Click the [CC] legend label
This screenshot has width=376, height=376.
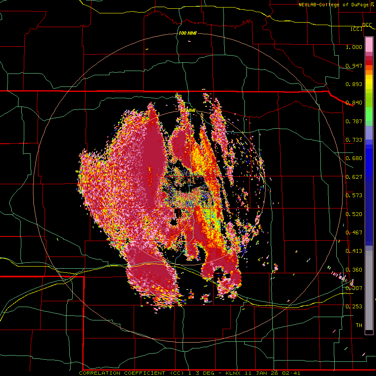(357, 29)
